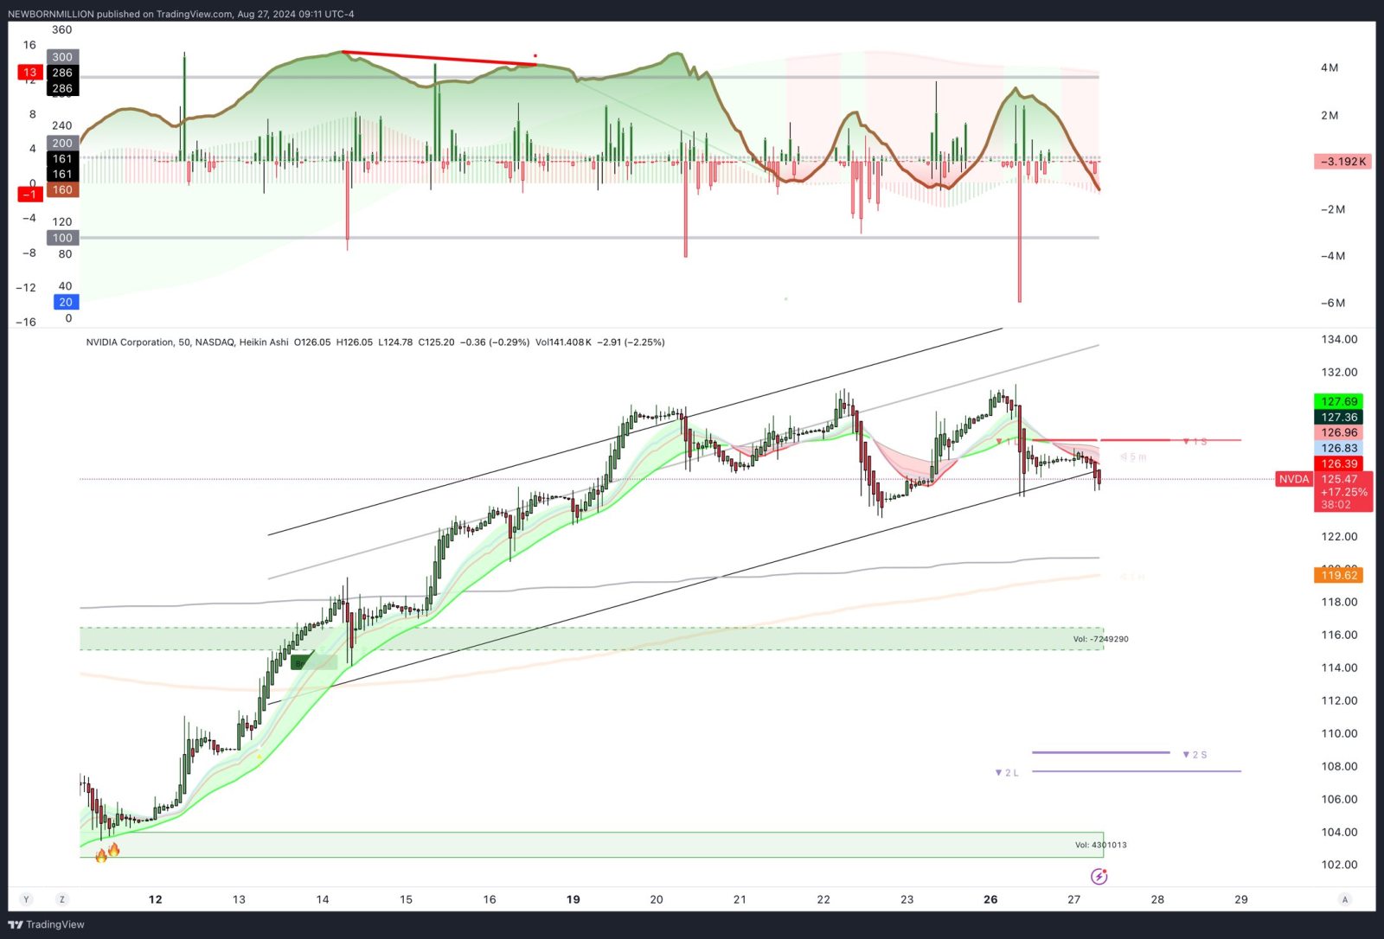
Task: Click the Heikin Ashi label in chart legend
Action: point(263,342)
